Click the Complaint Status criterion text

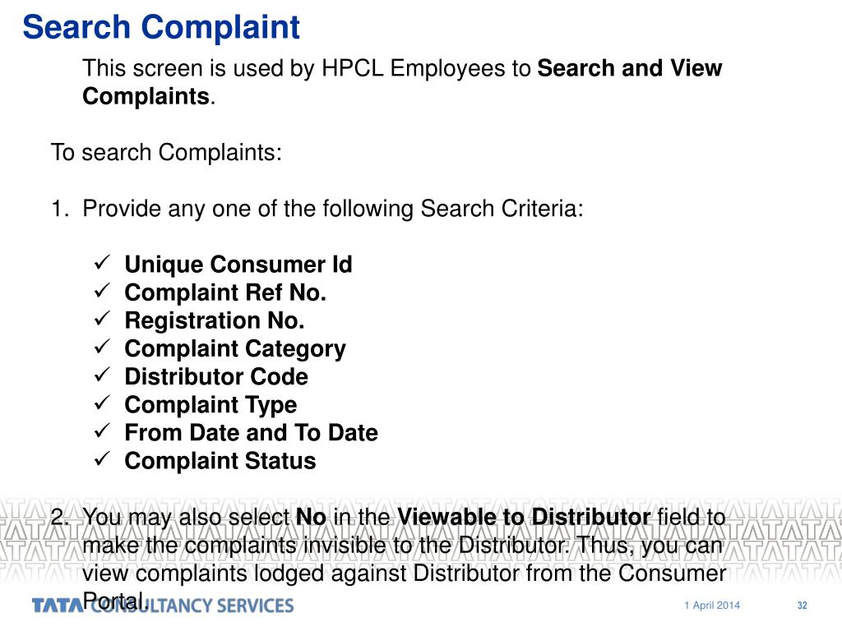pyautogui.click(x=220, y=461)
